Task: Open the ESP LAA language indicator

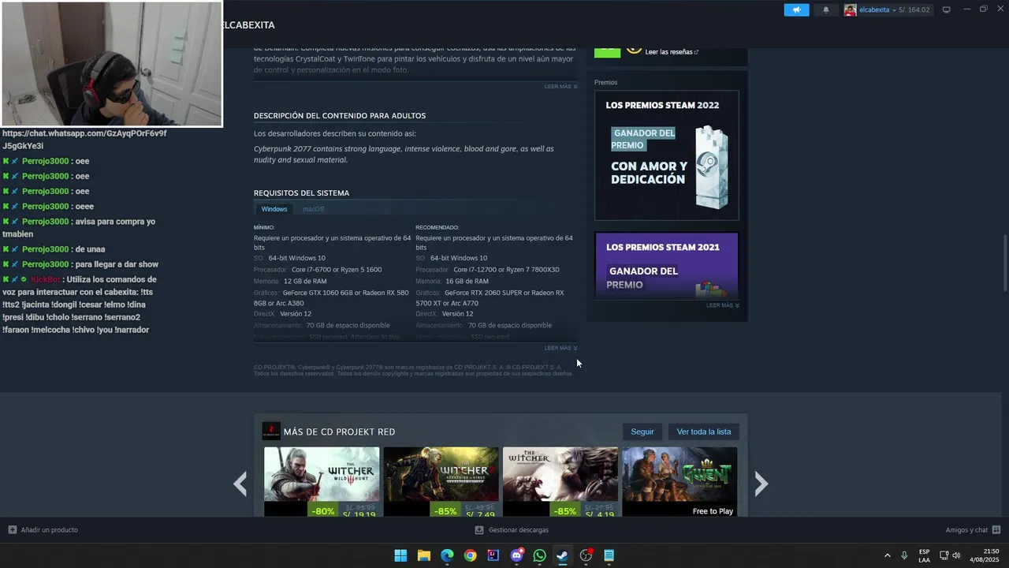Action: click(x=924, y=555)
